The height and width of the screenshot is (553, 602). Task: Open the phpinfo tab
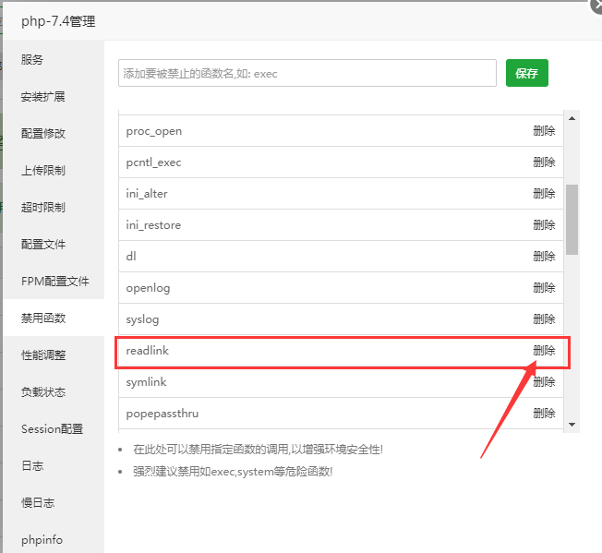point(42,540)
